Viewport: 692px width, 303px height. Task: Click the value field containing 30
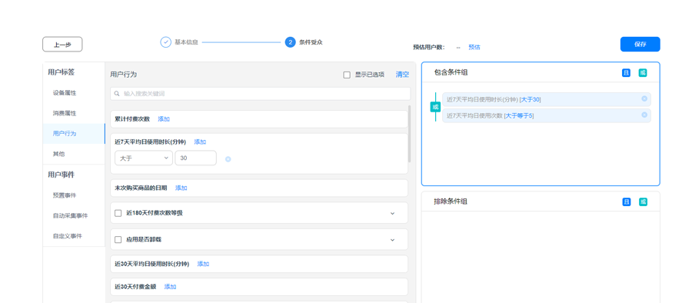coord(195,158)
